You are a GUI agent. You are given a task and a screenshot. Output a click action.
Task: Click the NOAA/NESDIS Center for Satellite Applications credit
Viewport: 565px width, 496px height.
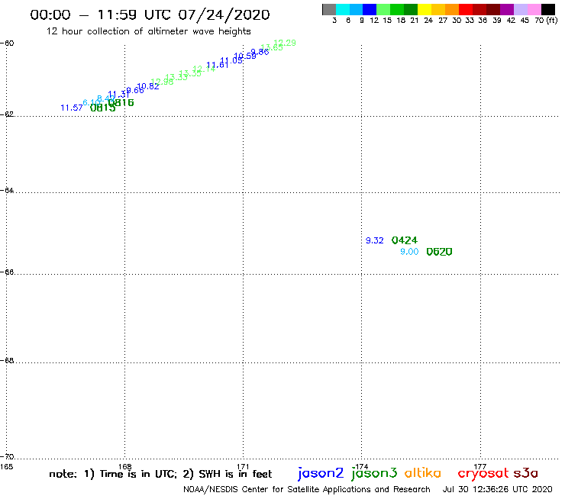point(307,490)
